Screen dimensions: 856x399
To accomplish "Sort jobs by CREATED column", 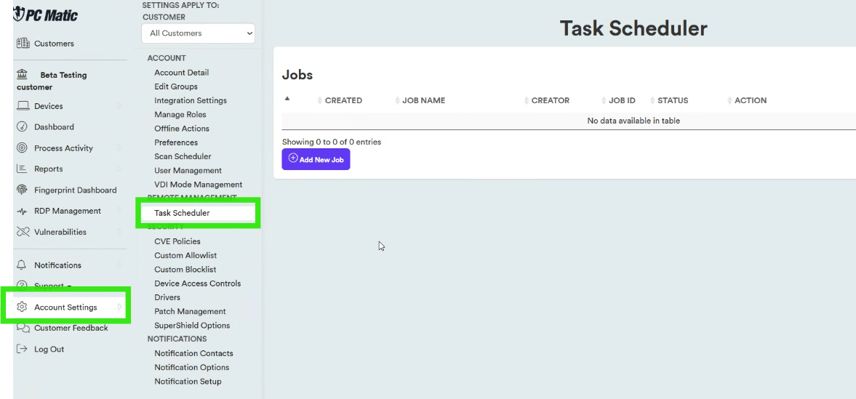I will (343, 100).
